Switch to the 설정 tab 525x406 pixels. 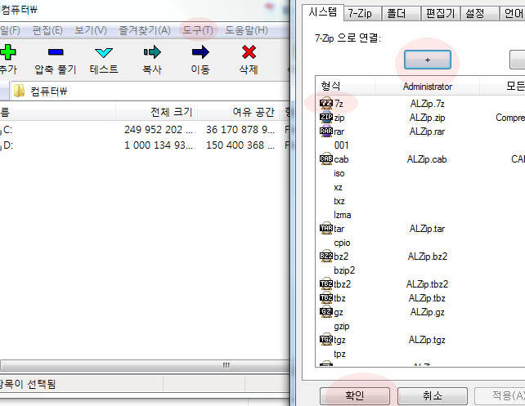click(479, 13)
